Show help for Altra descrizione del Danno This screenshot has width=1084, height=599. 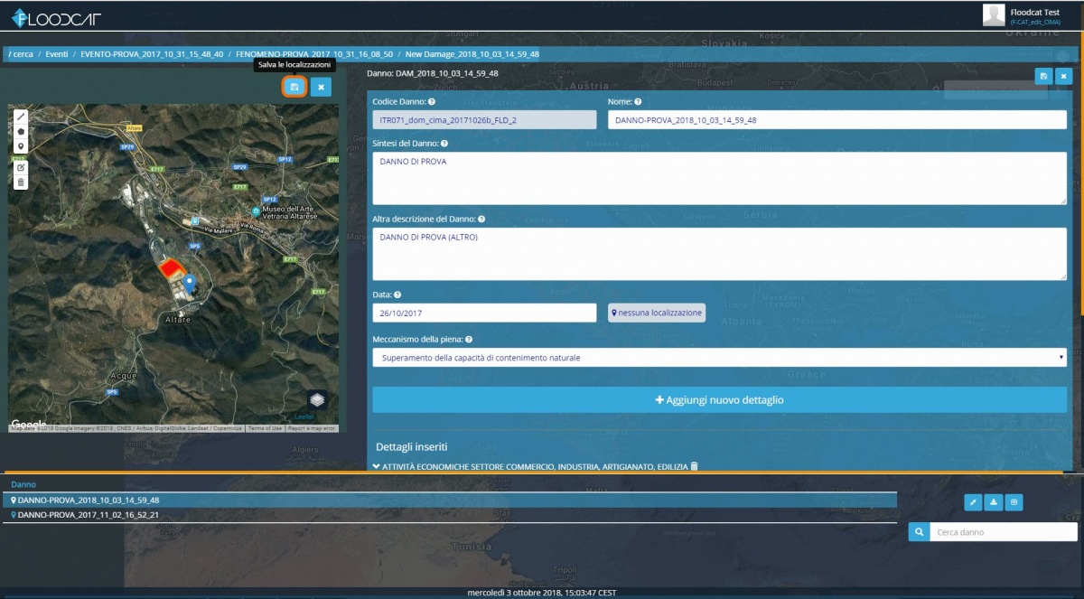pos(481,219)
